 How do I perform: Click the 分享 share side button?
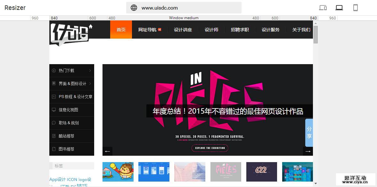pos(309,132)
